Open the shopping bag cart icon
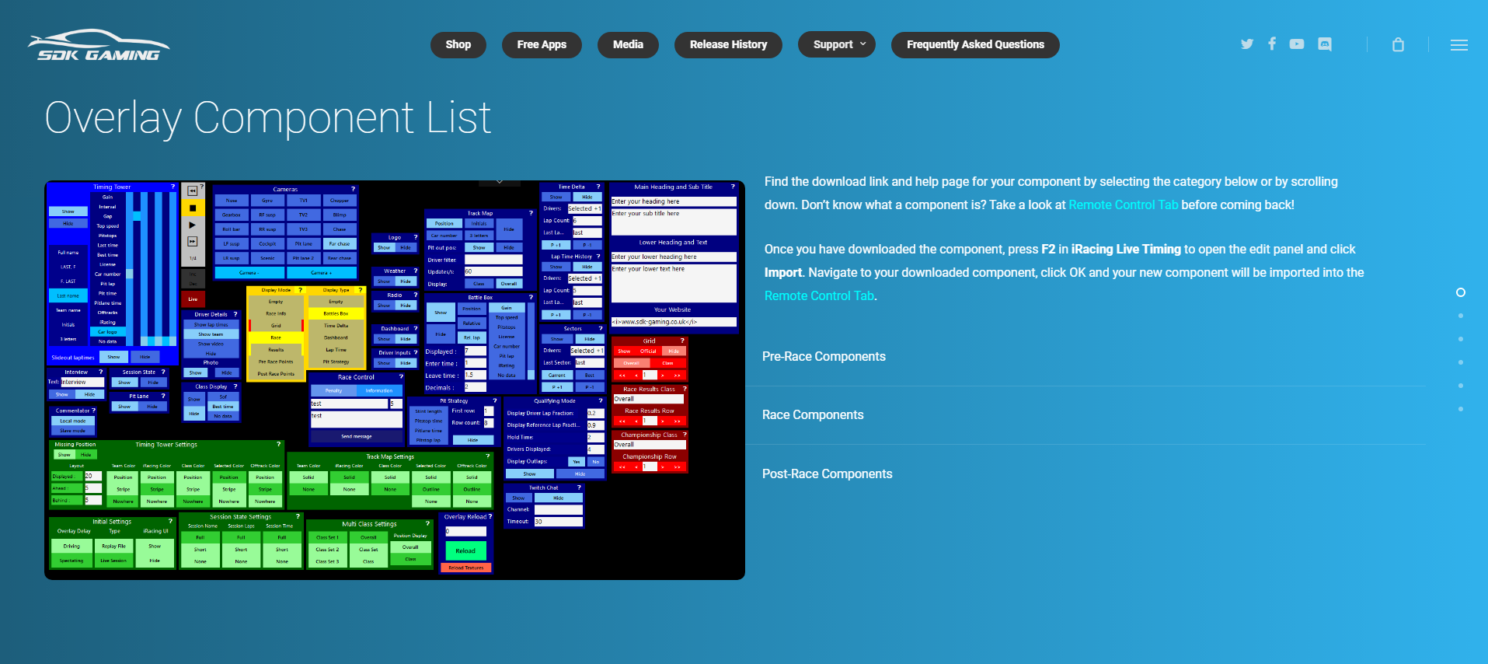 (1398, 45)
